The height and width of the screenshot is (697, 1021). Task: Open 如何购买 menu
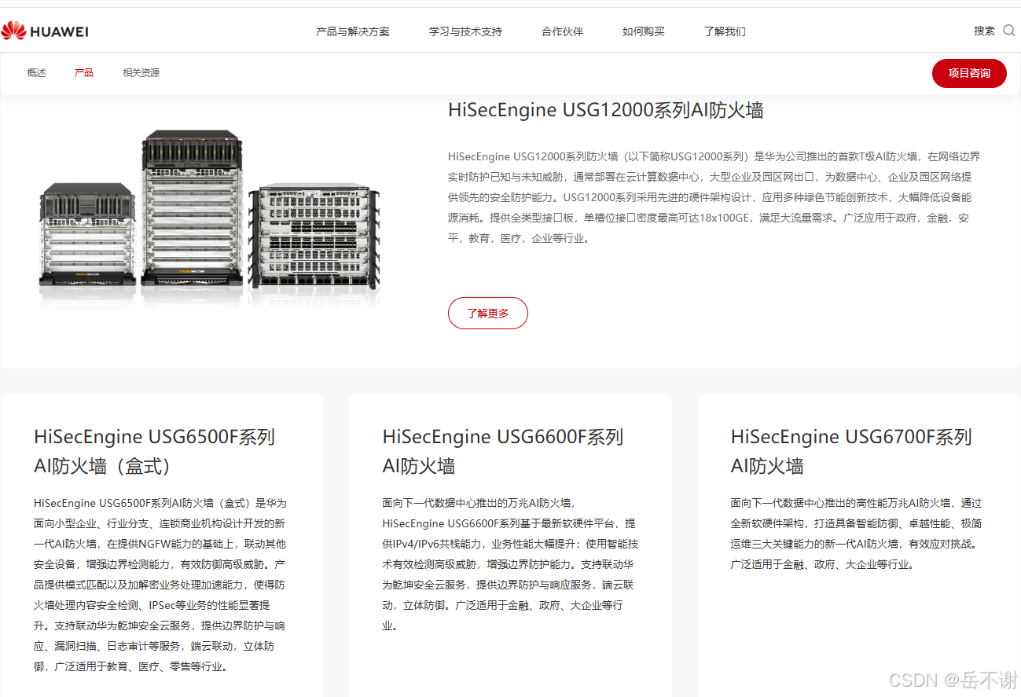coord(643,31)
